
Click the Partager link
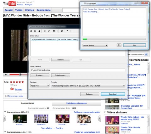pyautogui.click(x=19, y=89)
